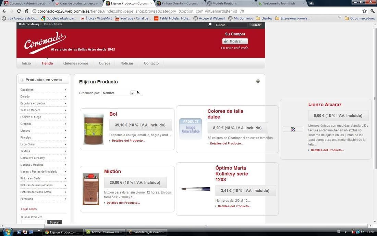Switch to Welcome to Joom!Fish tab
The height and width of the screenshot is (236, 377).
pos(282,3)
